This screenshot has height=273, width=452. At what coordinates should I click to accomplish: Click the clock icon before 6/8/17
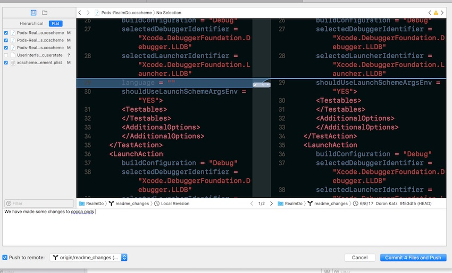coord(356,204)
